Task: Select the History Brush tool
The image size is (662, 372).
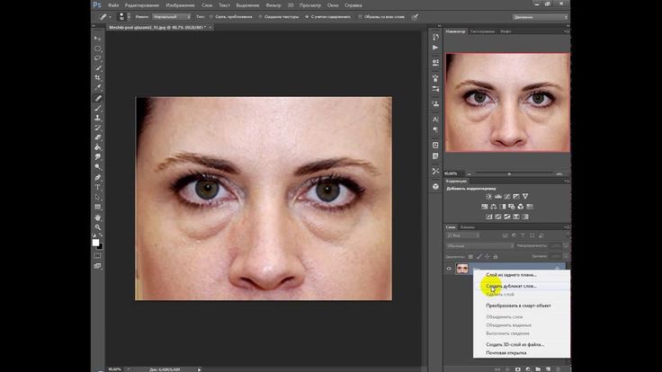Action: point(97,128)
